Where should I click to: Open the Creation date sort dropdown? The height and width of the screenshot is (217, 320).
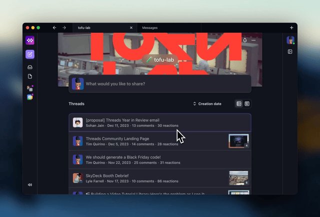207,103
